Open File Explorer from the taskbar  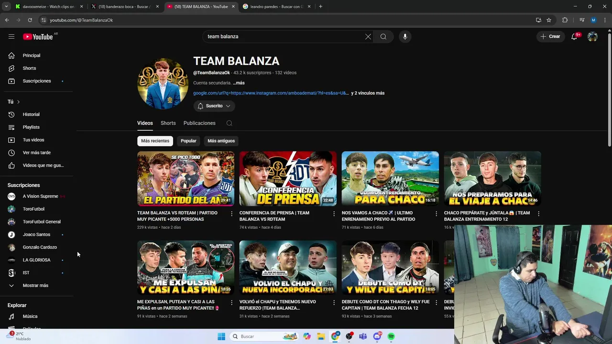(x=321, y=336)
